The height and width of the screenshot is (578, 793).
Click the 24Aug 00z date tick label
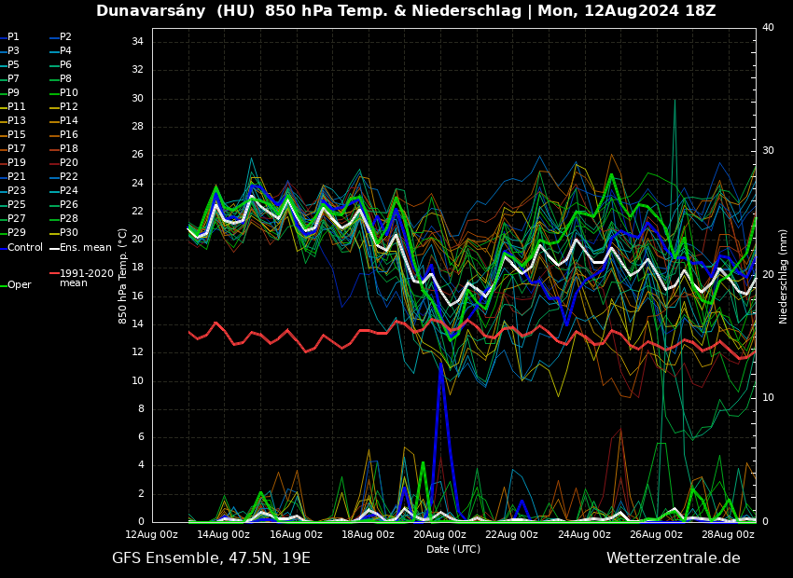pyautogui.click(x=584, y=535)
